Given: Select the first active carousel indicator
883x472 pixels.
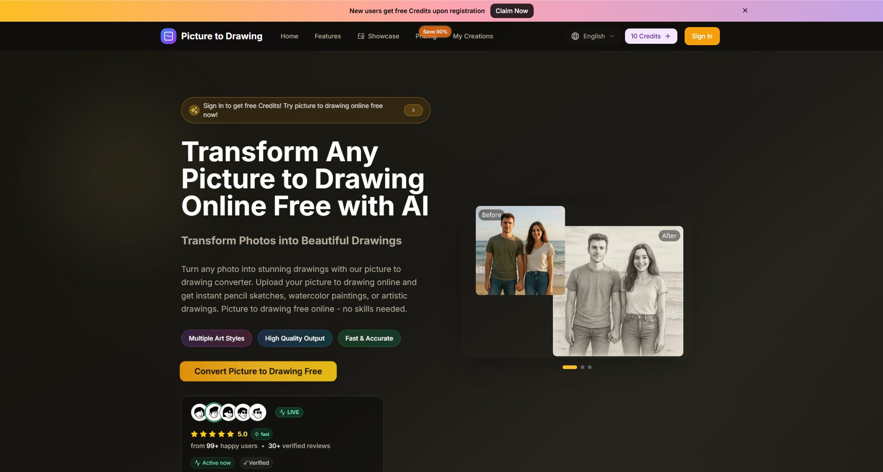Looking at the screenshot, I should [x=570, y=367].
